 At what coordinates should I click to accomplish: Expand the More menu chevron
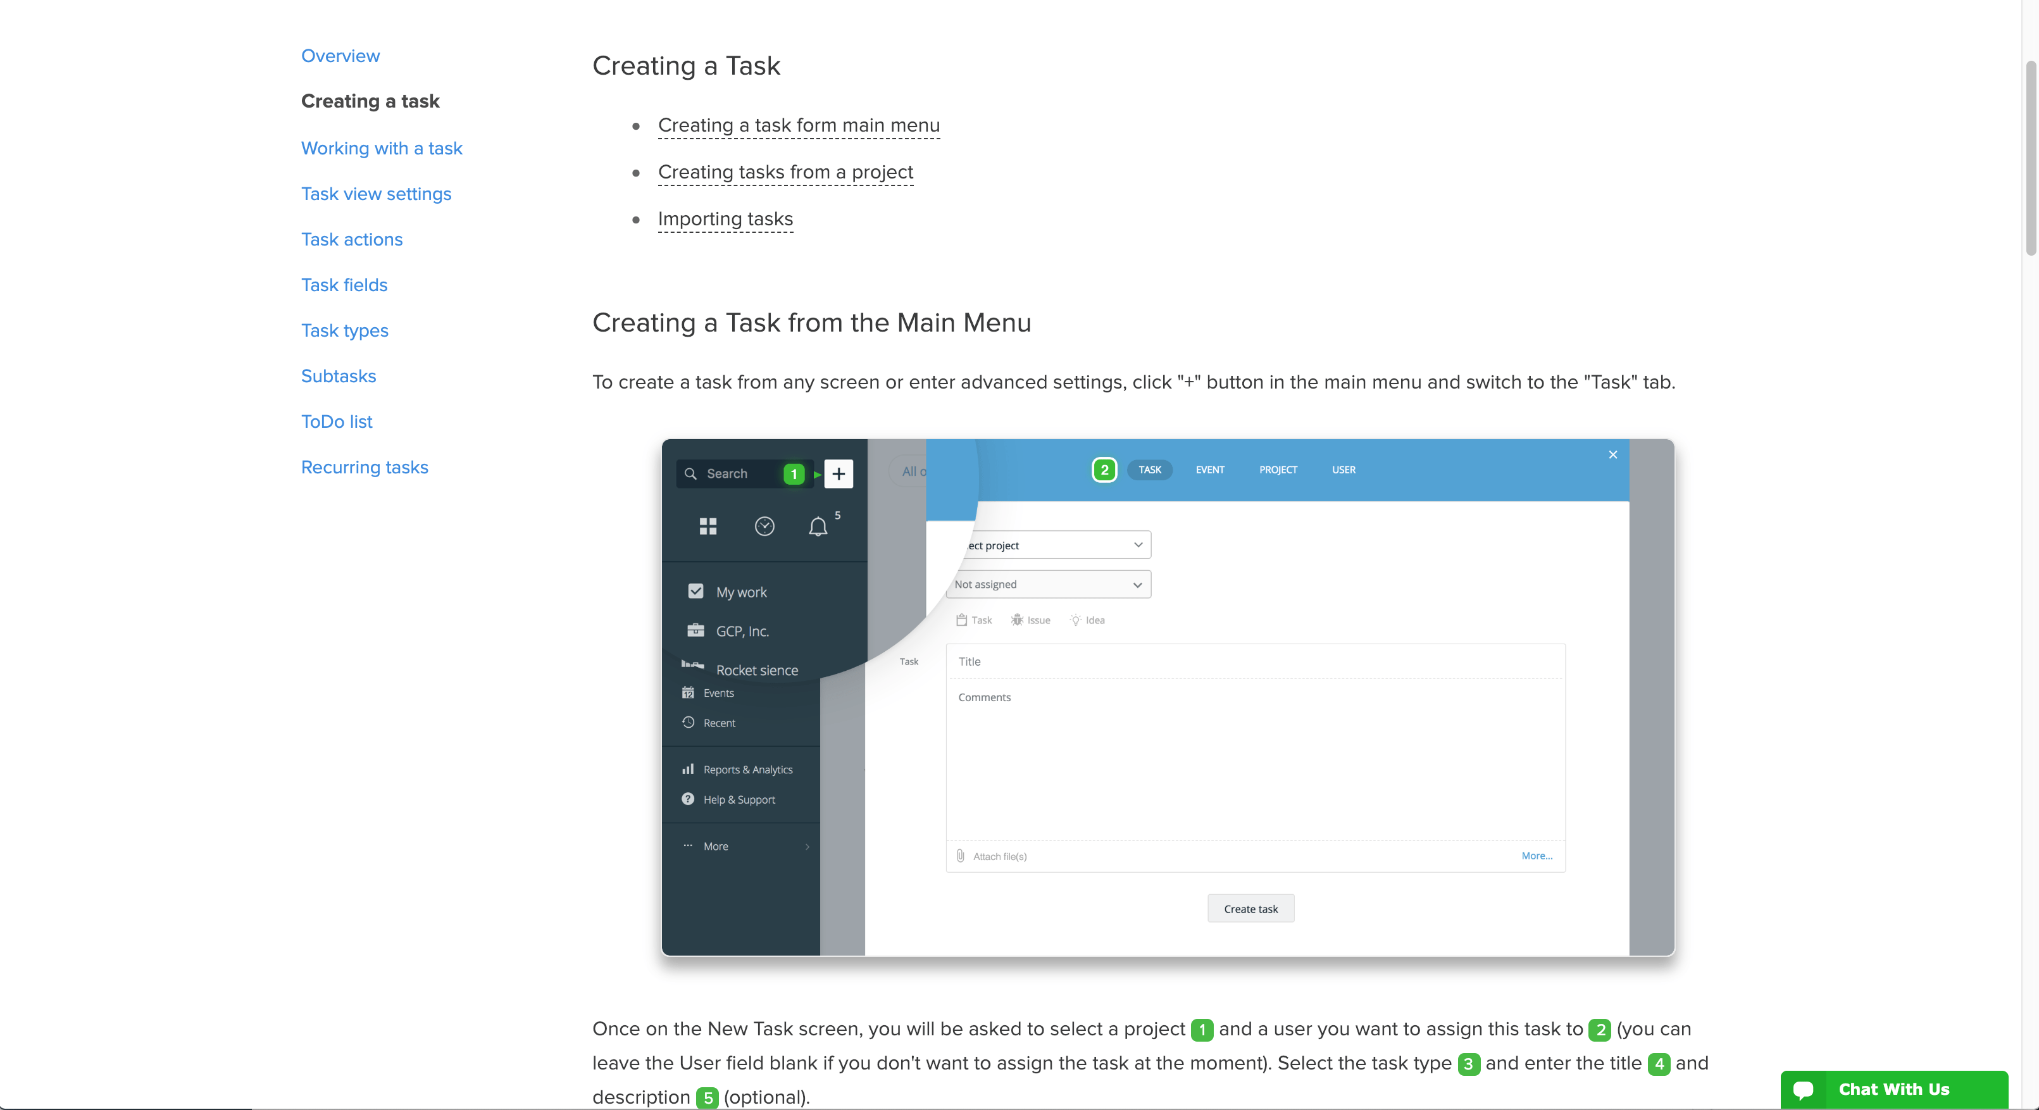(807, 846)
